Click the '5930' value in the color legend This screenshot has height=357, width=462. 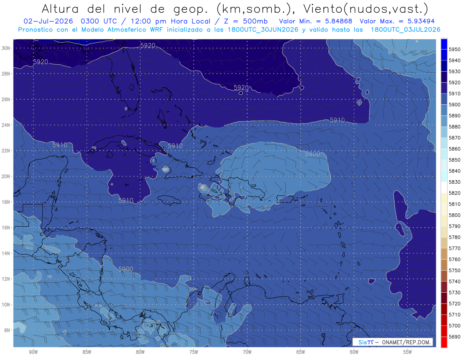point(454,72)
